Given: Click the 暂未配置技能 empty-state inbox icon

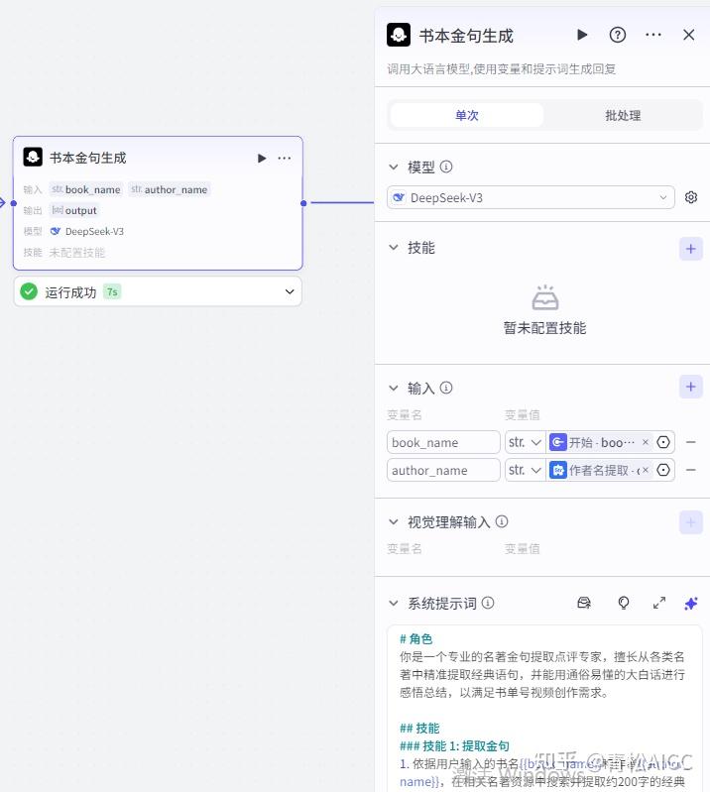Looking at the screenshot, I should pyautogui.click(x=545, y=297).
